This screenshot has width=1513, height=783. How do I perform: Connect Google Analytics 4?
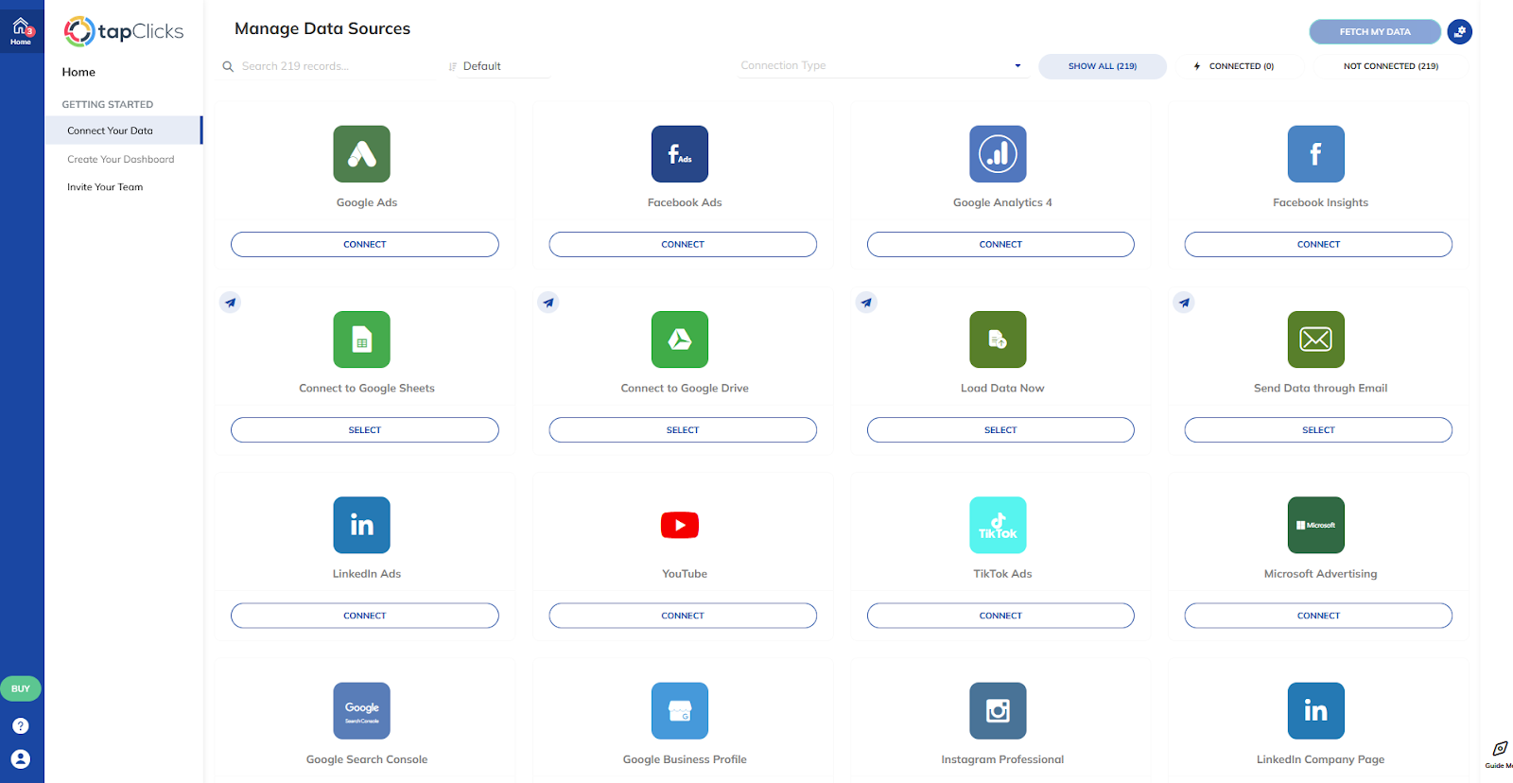coord(1000,244)
